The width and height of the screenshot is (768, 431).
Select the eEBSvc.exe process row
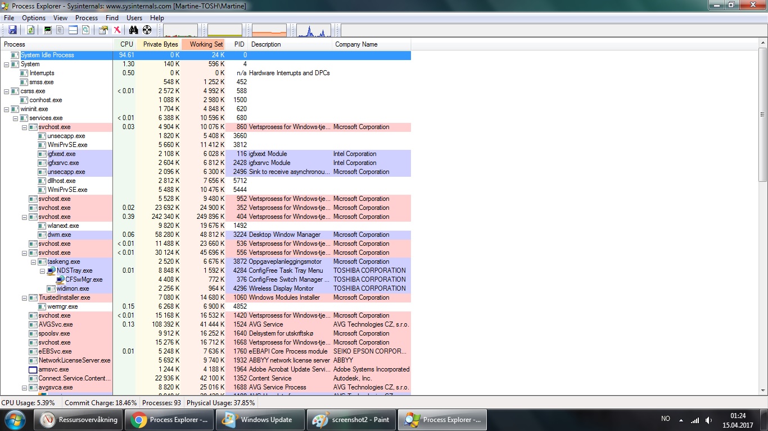coord(205,351)
